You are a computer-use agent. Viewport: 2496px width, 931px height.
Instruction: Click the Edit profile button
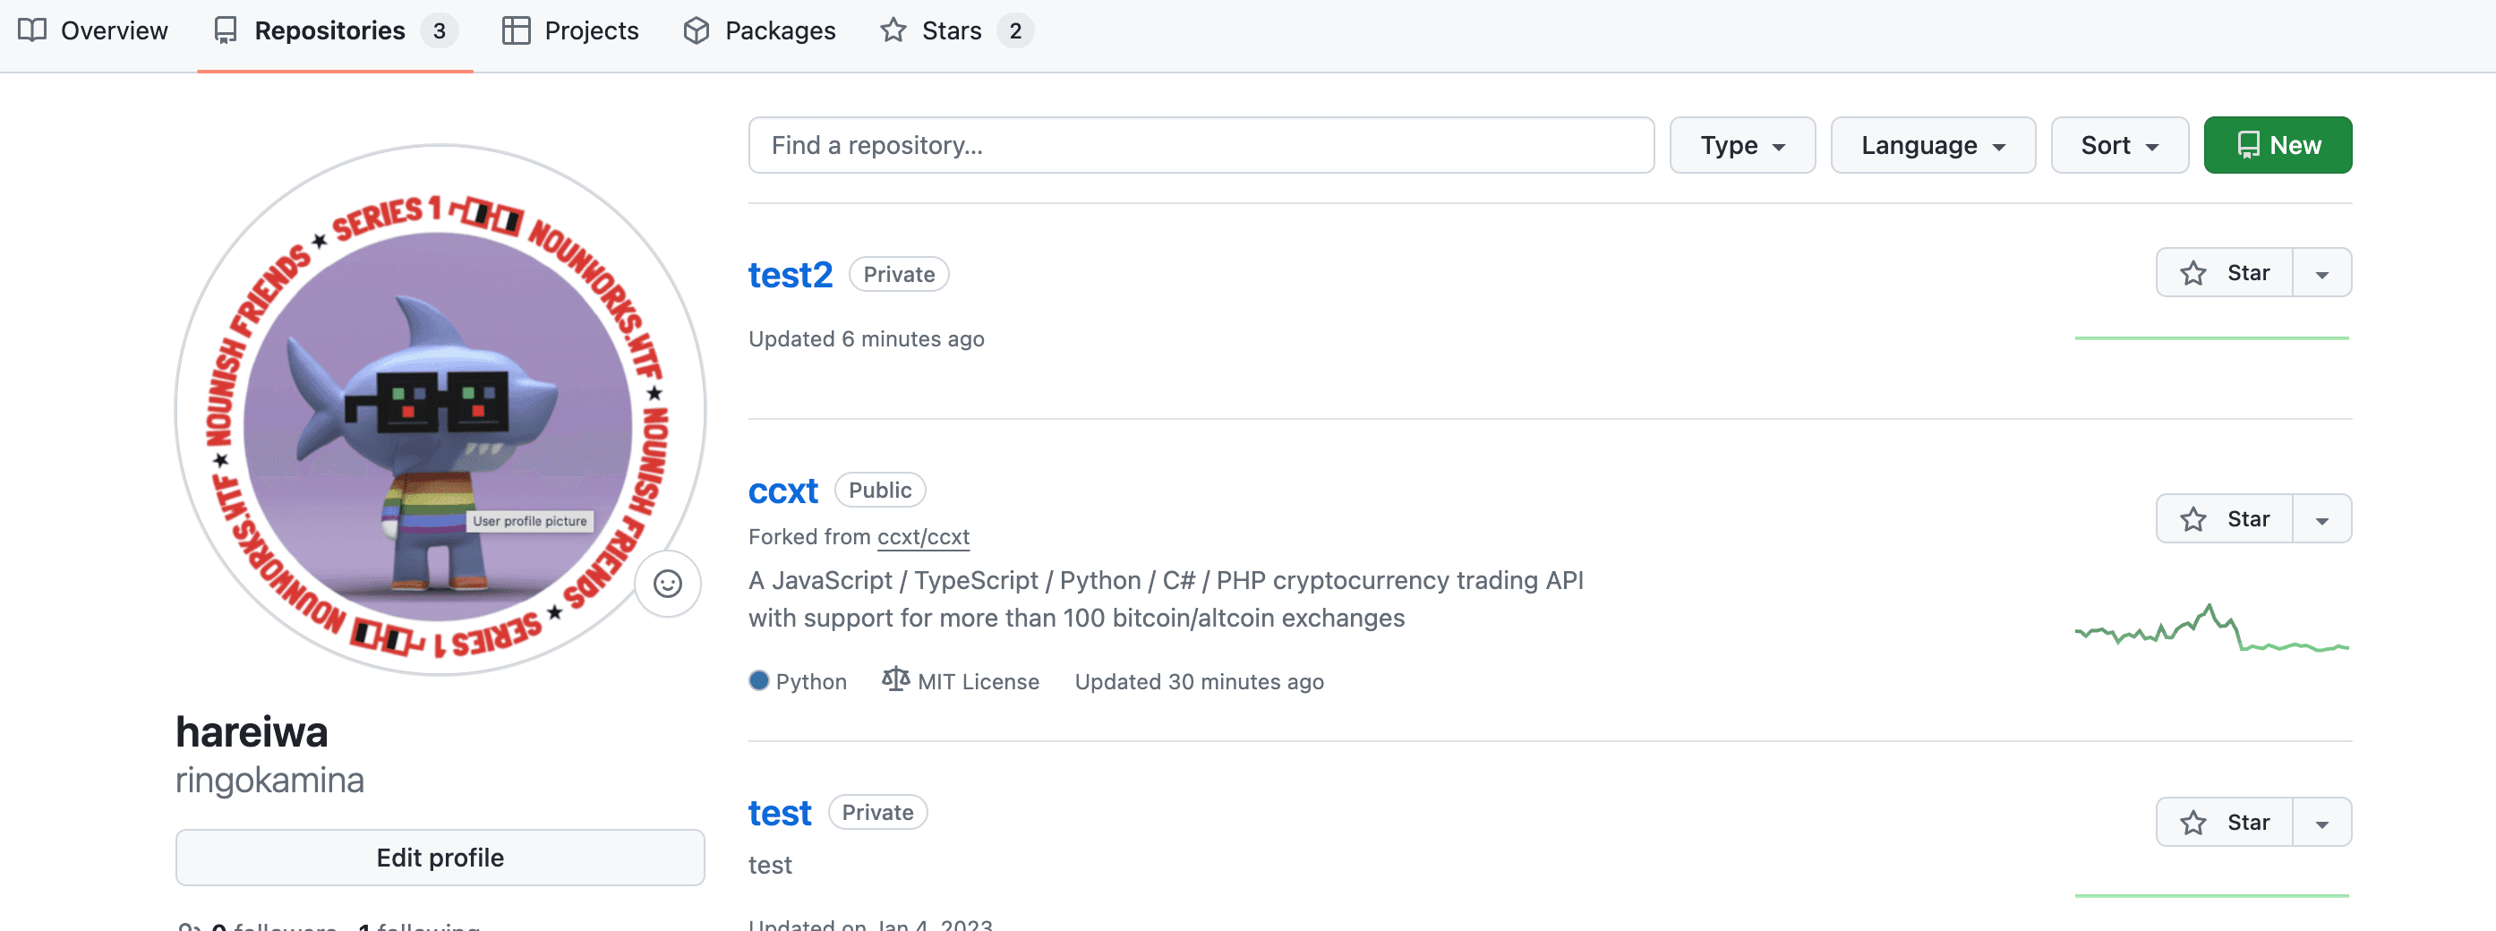pyautogui.click(x=440, y=858)
